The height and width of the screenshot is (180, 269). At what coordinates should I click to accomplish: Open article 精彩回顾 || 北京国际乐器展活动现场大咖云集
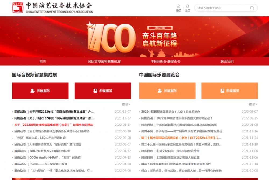[170, 157]
